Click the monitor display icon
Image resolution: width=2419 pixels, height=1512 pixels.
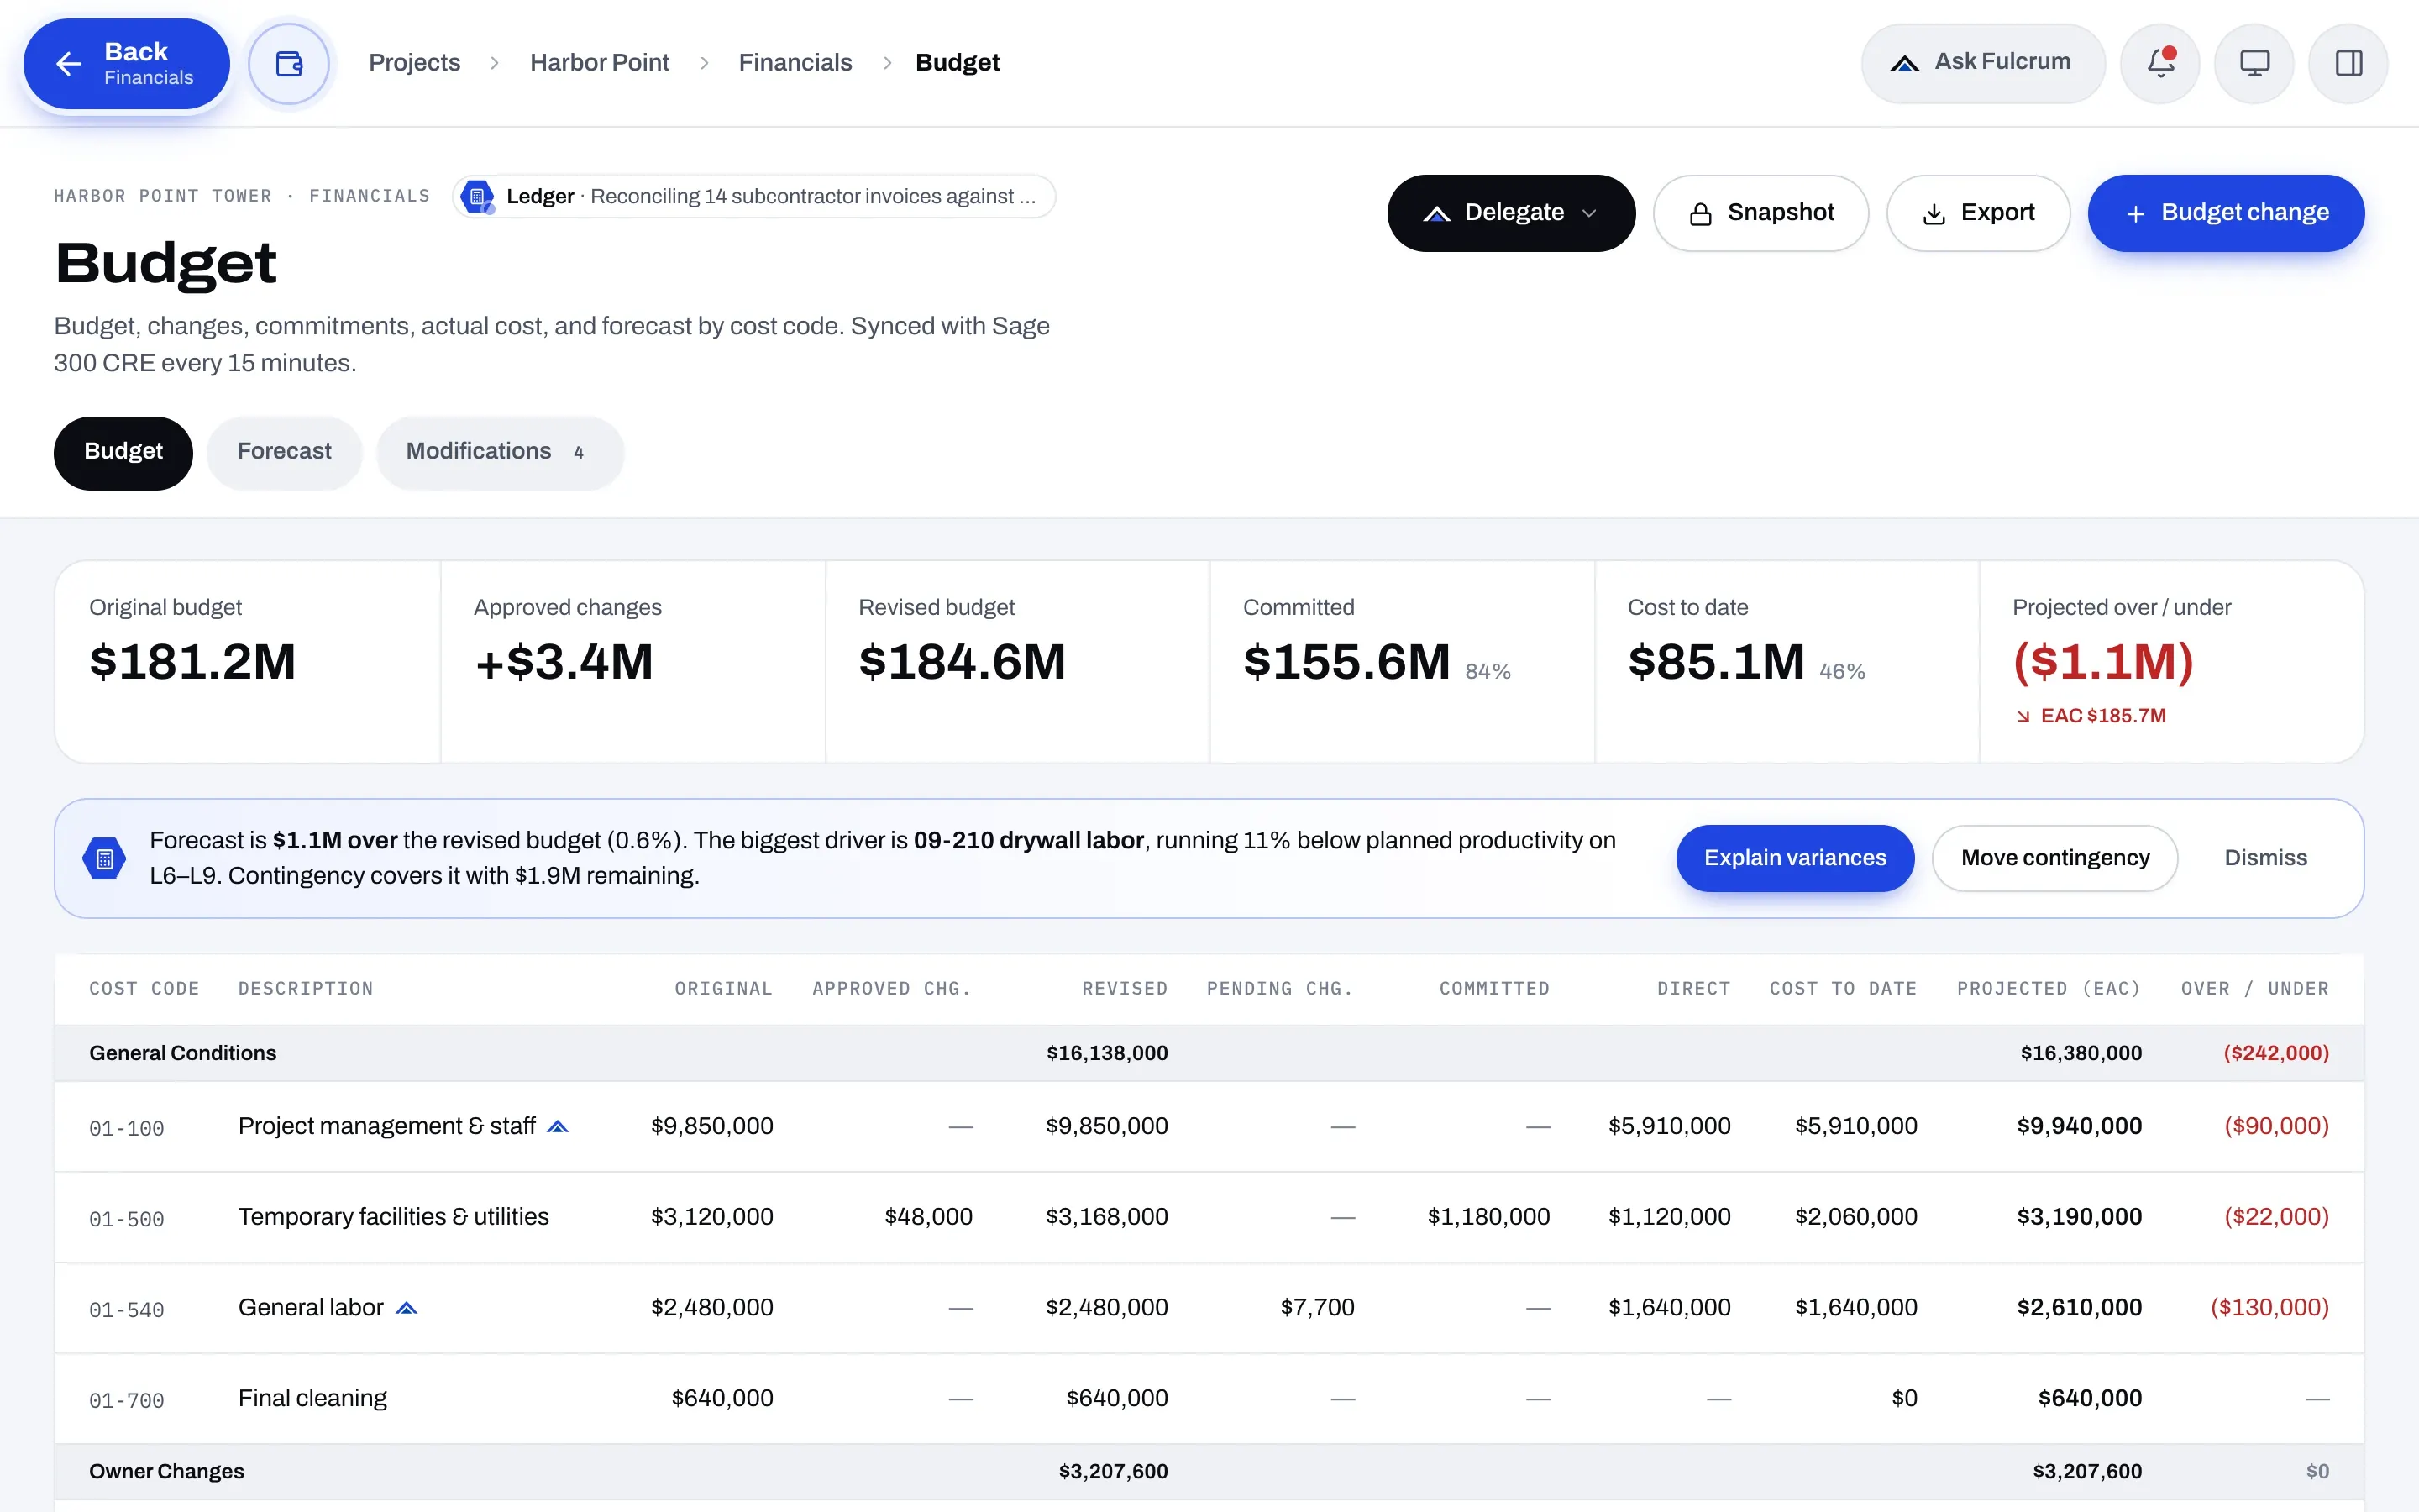click(x=2254, y=64)
